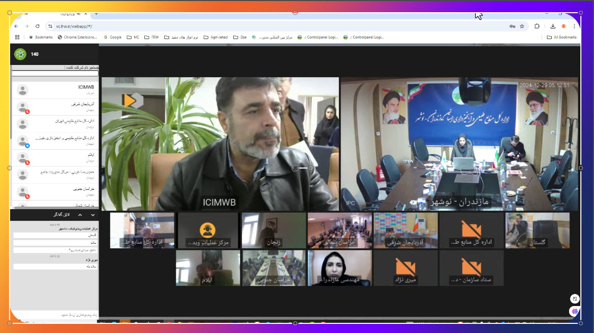Image resolution: width=594 pixels, height=333 pixels.
Task: Click the browser back arrow
Action: pos(16,26)
